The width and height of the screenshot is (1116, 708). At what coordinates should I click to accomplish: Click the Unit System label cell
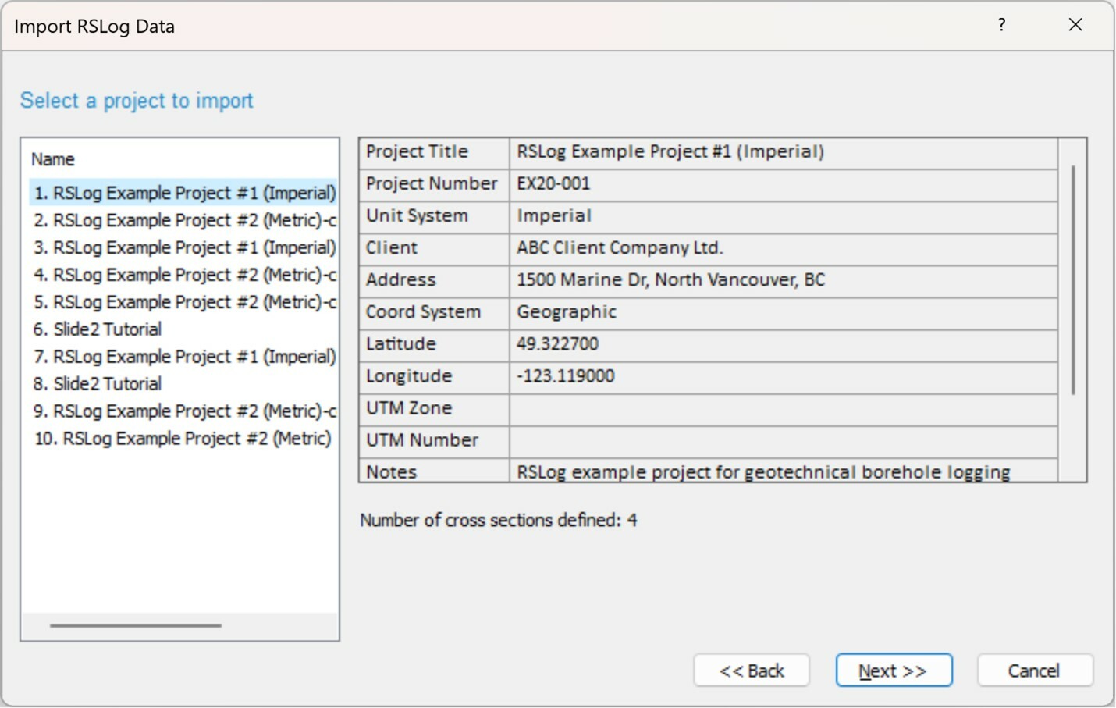[434, 216]
